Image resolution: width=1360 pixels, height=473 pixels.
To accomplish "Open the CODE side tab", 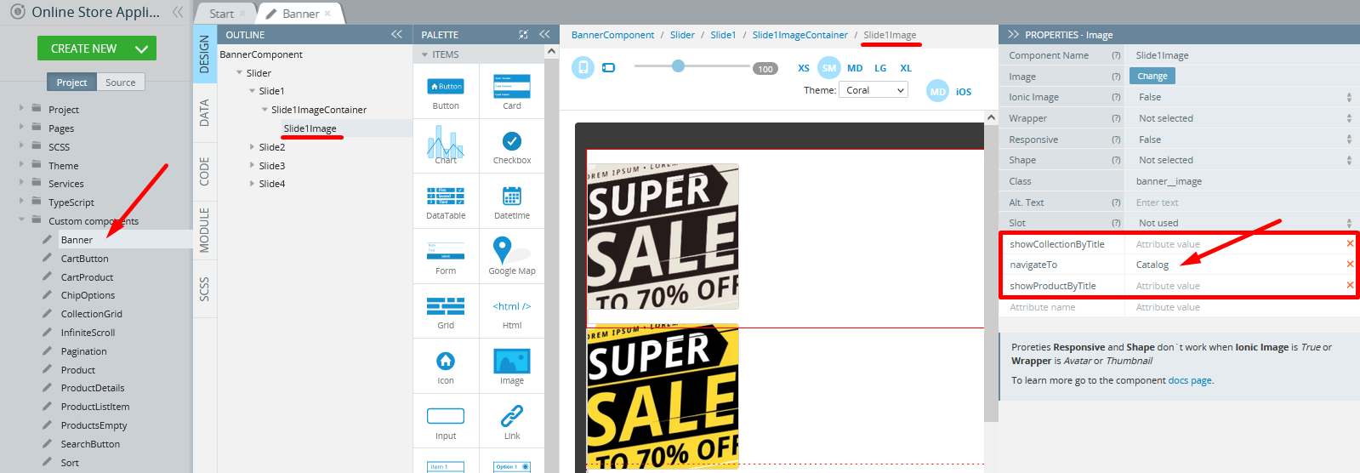I will coord(204,171).
